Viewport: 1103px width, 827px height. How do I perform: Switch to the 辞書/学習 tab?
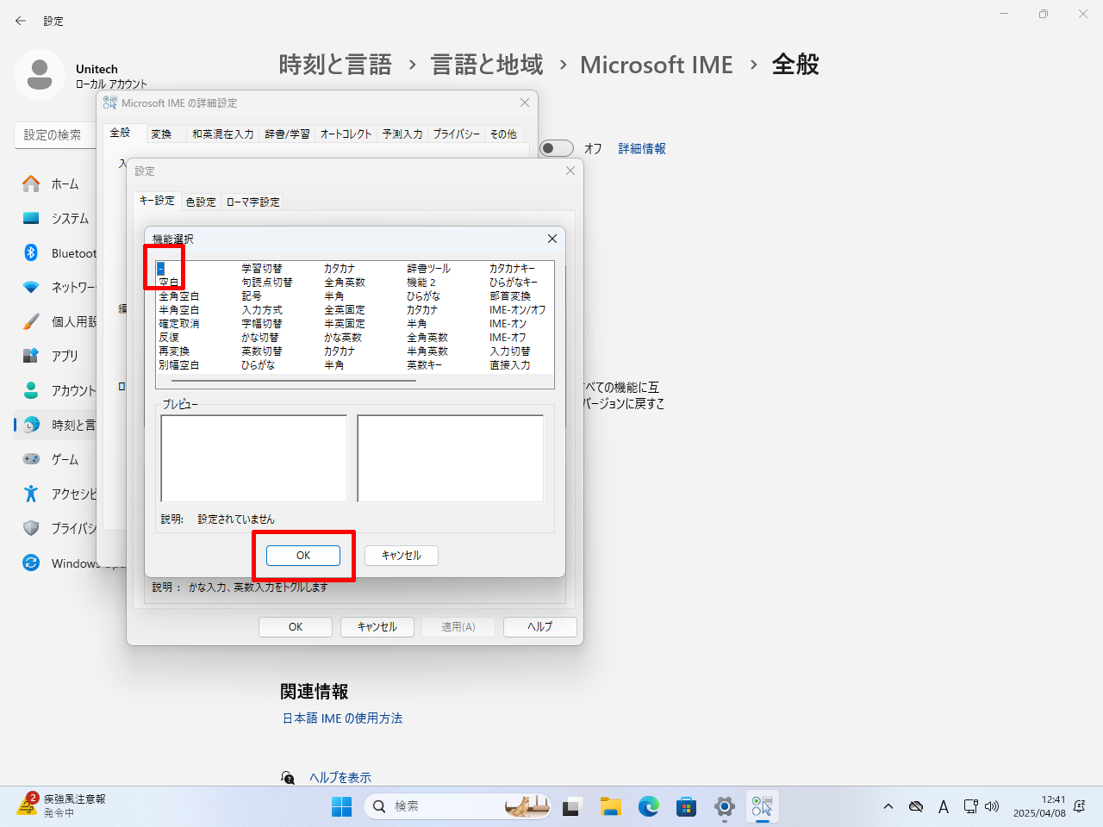pyautogui.click(x=287, y=134)
